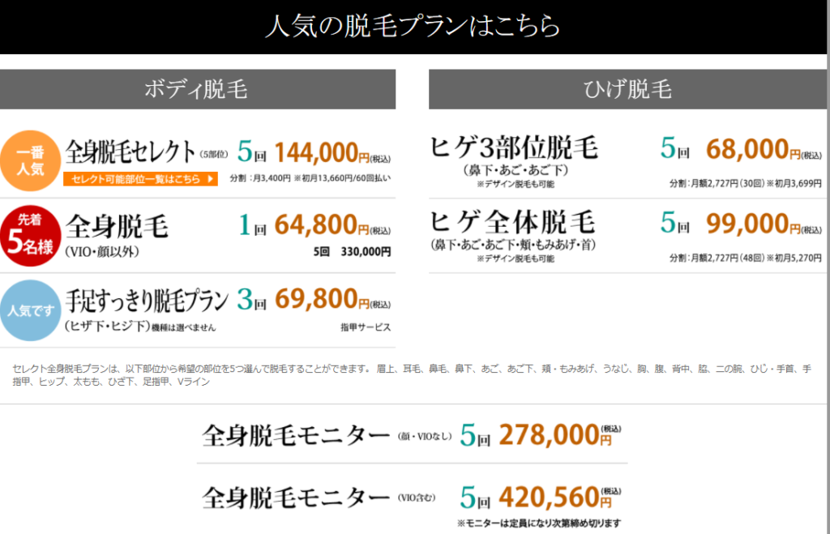This screenshot has width=830, height=534.
Task: Click the 手足すっきり脱毛プラン title
Action: (x=147, y=301)
